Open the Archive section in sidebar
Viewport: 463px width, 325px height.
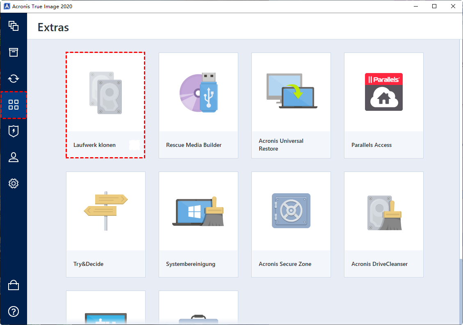13,52
